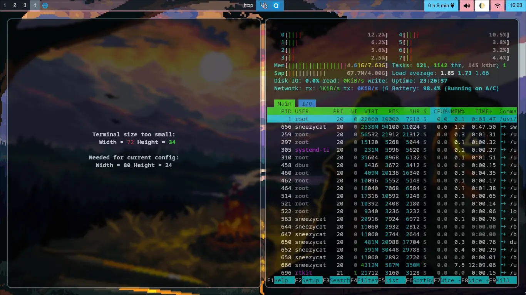The image size is (526, 295).
Task: Click the CPU 0 meter showing 12.2%
Action: pyautogui.click(x=334, y=35)
